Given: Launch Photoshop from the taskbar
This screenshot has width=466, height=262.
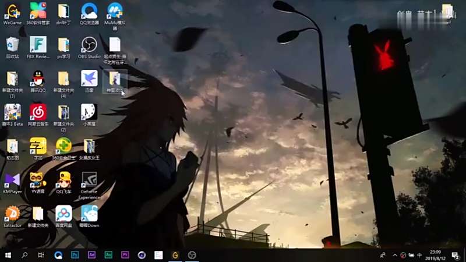Looking at the screenshot, I should pyautogui.click(x=75, y=255).
